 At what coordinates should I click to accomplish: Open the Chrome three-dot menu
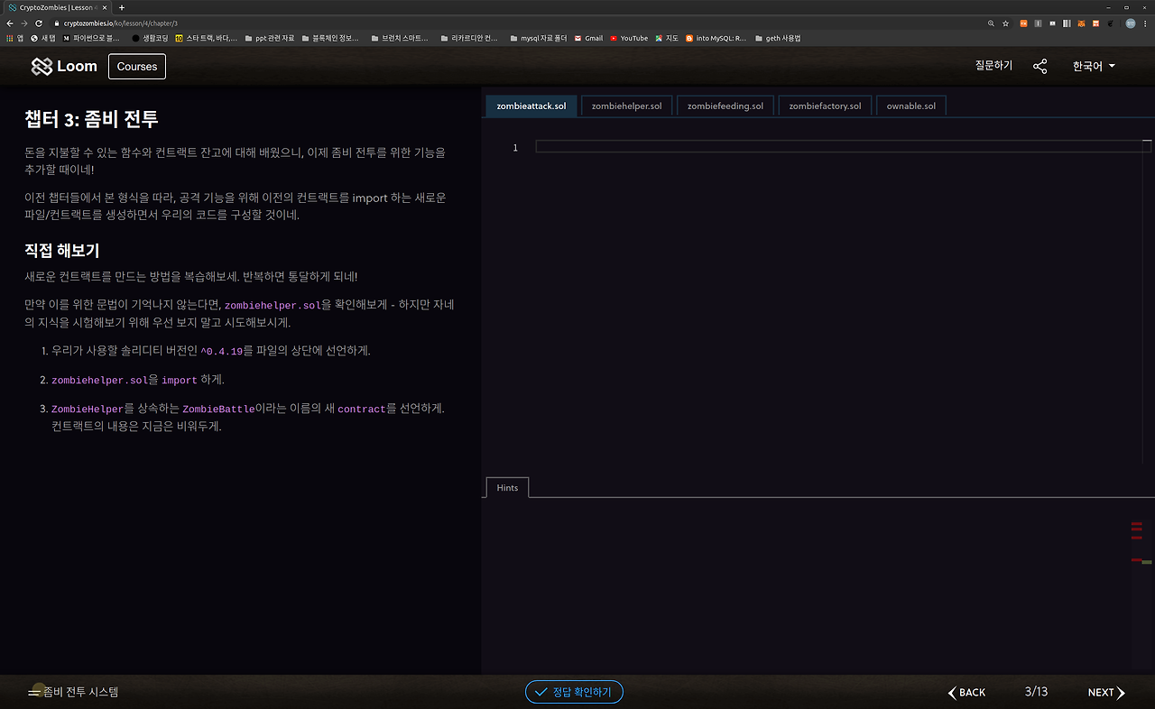(x=1146, y=23)
